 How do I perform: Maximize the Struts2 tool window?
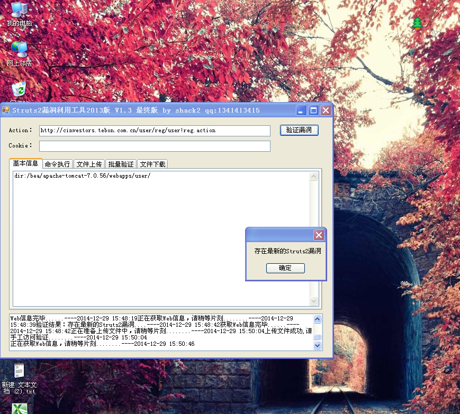[x=313, y=111]
